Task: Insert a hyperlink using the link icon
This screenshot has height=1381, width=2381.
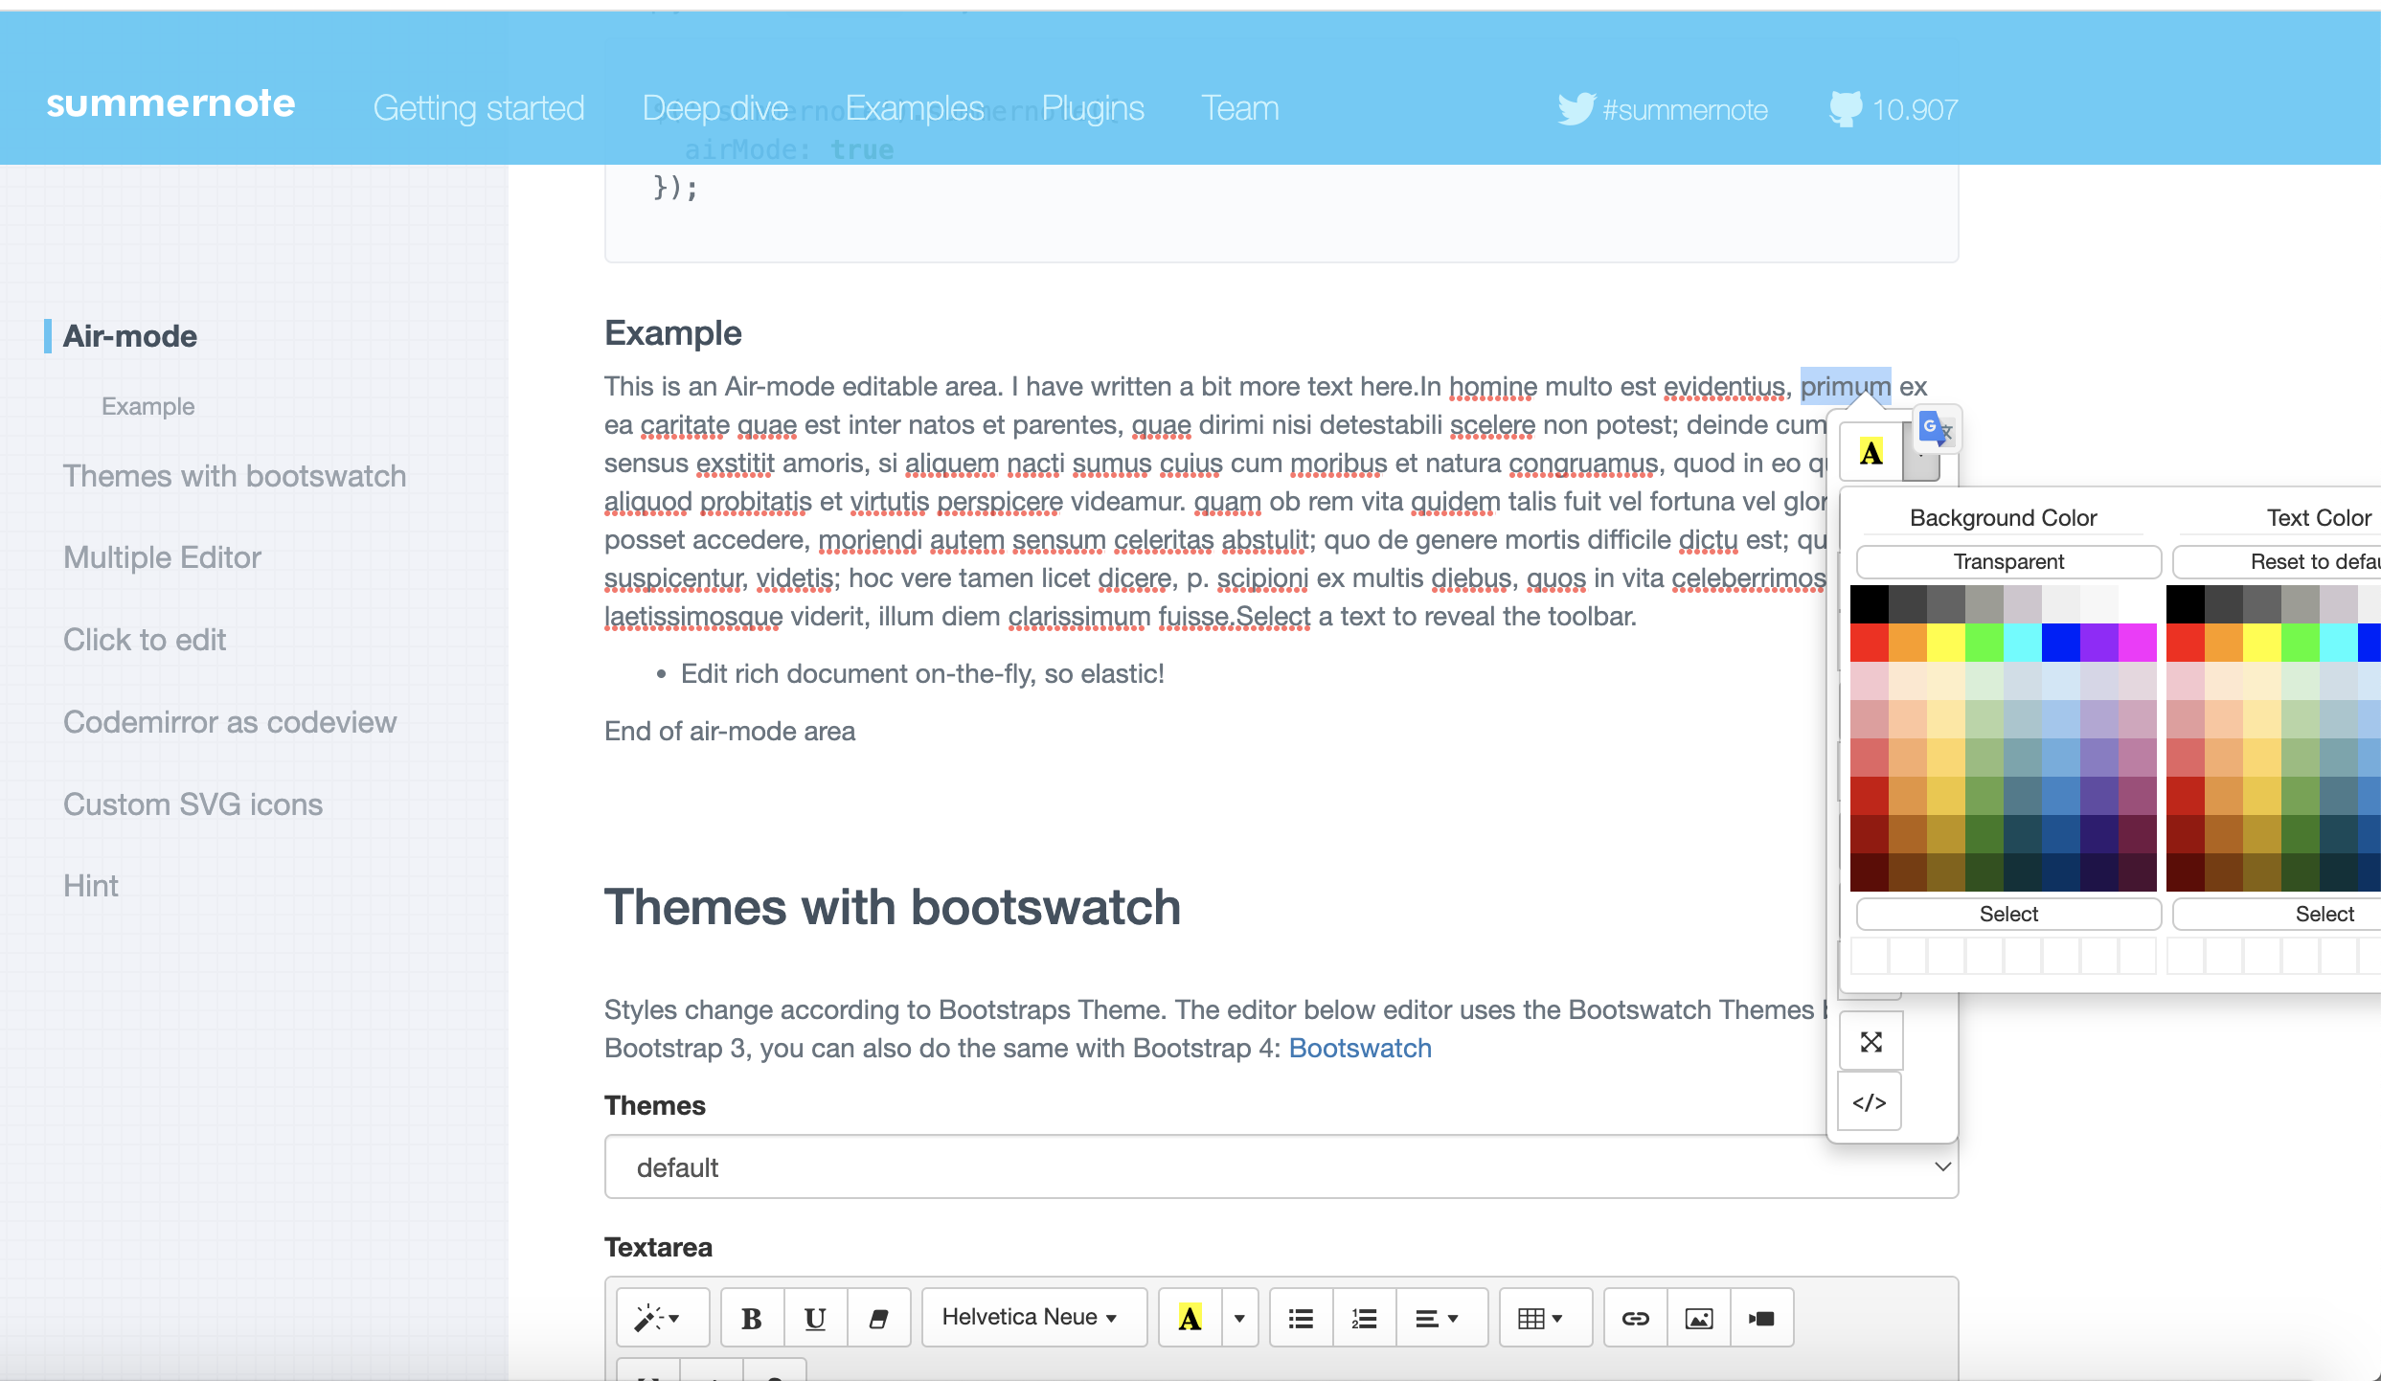Action: 1634,1317
